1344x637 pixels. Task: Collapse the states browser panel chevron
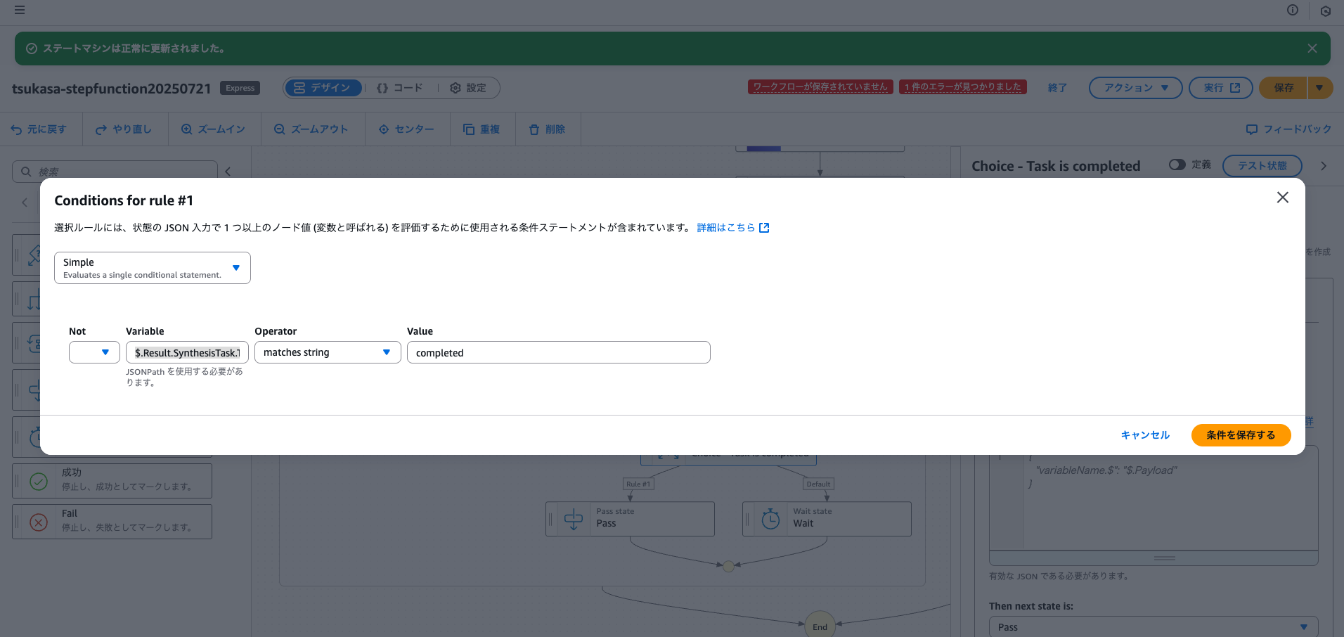tap(228, 171)
